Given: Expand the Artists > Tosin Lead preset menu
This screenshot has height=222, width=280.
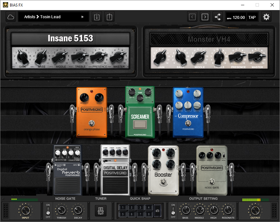Looking at the screenshot, I should [x=53, y=17].
